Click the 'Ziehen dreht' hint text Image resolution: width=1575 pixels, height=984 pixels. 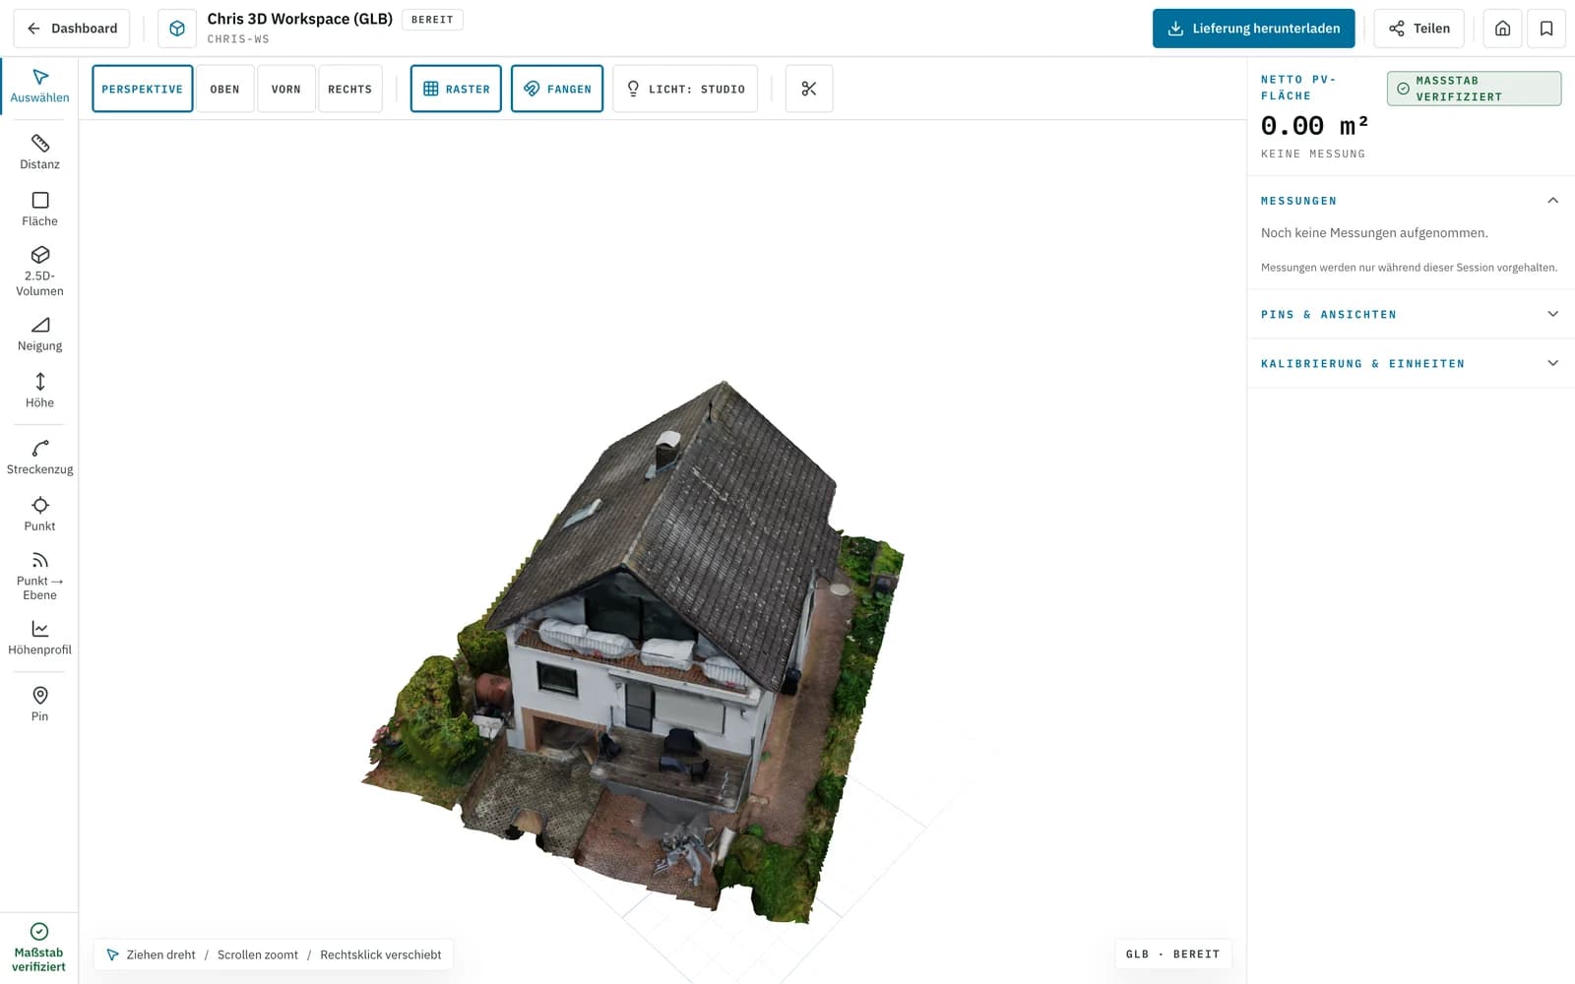coord(160,954)
